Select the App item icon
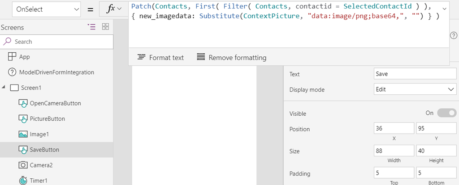 [12, 57]
